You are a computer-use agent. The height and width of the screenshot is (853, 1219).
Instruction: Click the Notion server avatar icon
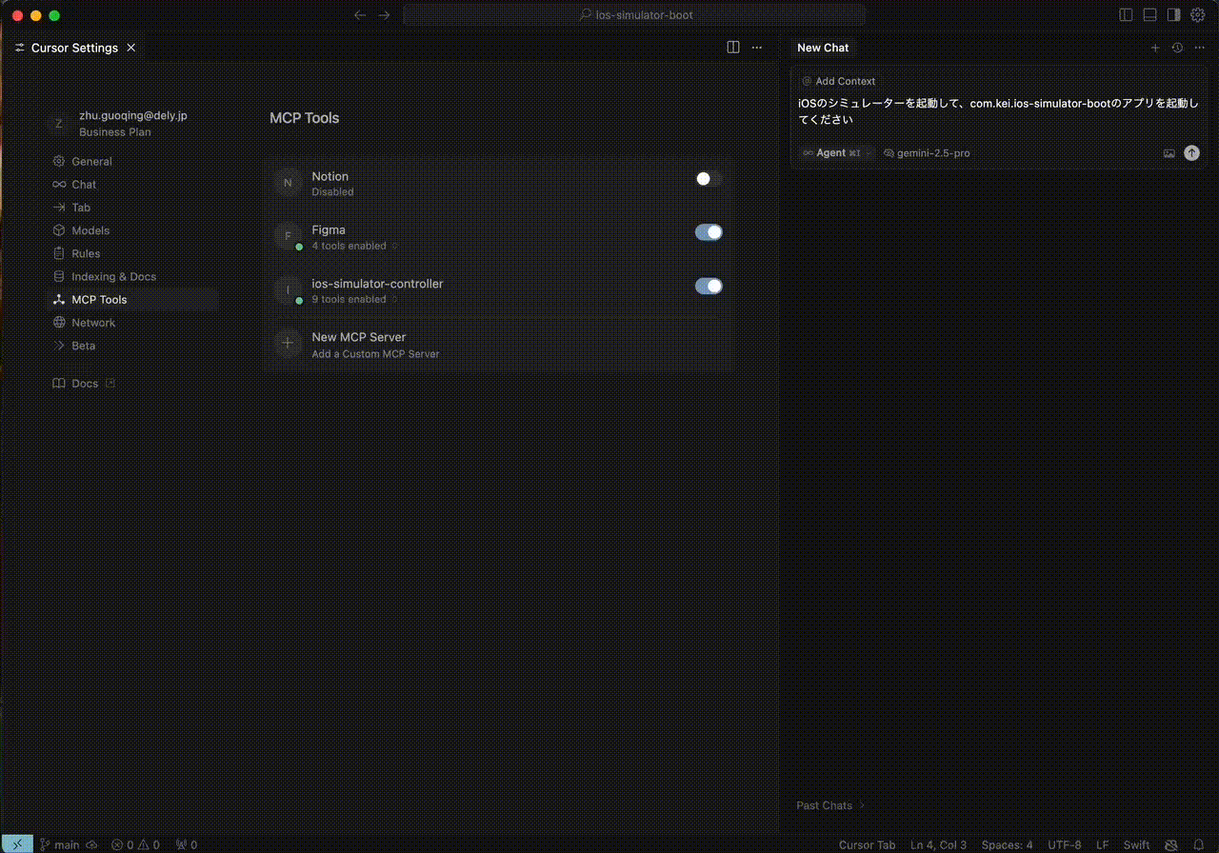point(288,183)
